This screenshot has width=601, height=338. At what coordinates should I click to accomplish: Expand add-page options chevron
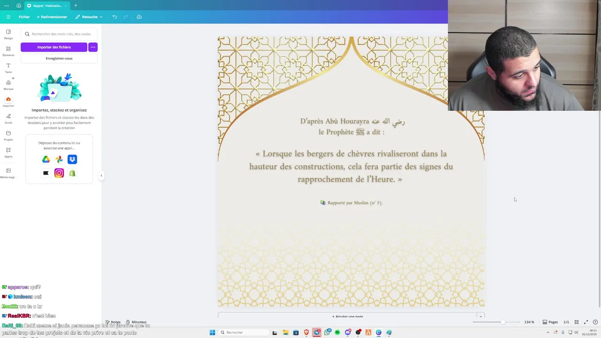pos(480,316)
